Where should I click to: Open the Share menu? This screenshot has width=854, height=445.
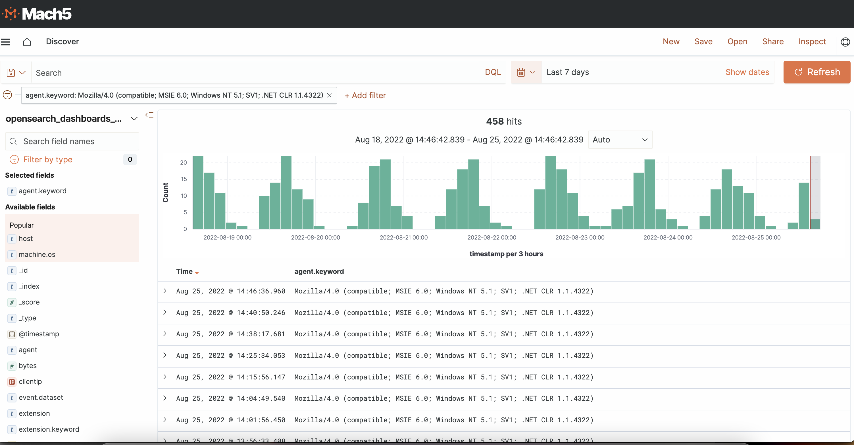pos(772,41)
